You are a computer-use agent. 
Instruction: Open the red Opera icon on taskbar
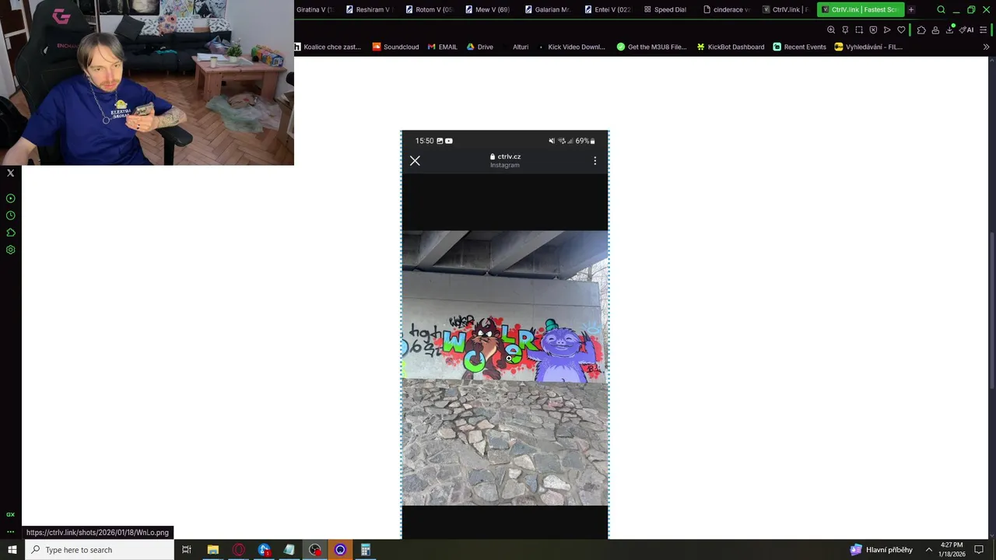coord(238,550)
